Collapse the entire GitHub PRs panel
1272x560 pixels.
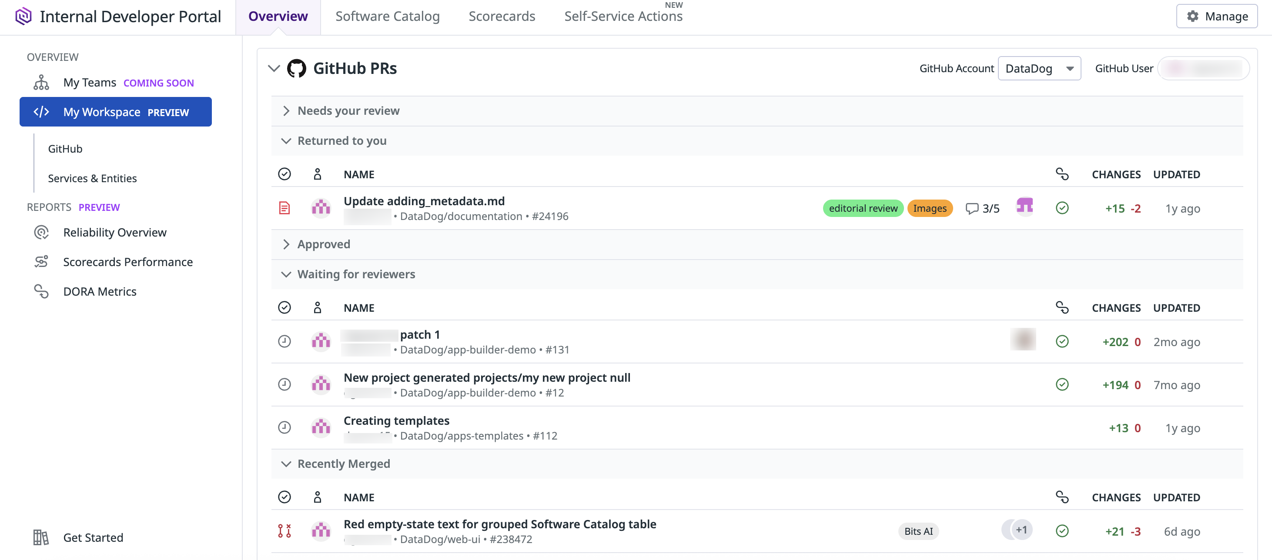274,68
